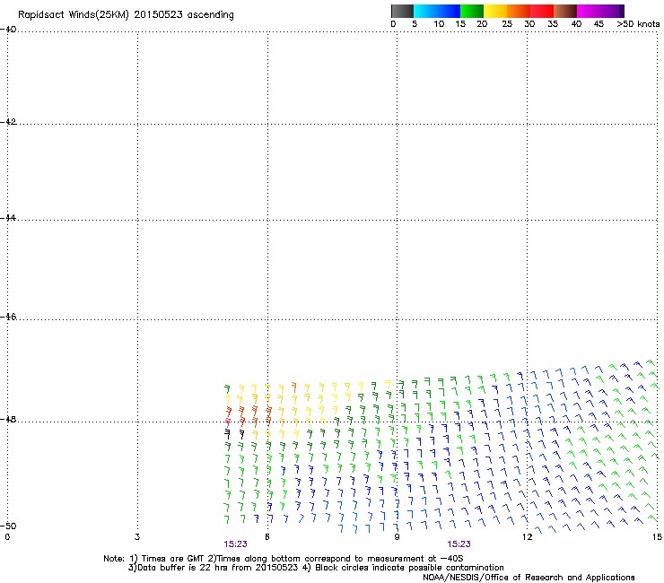Click the latitude axis label '-44'
The image size is (664, 583).
[8, 218]
